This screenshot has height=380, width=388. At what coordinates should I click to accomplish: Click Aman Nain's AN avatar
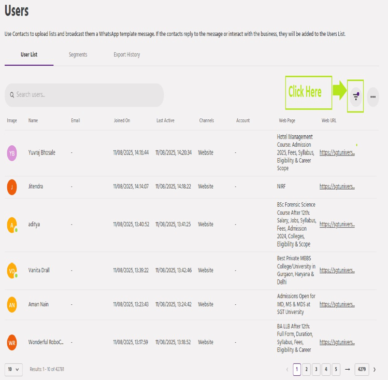(x=12, y=304)
